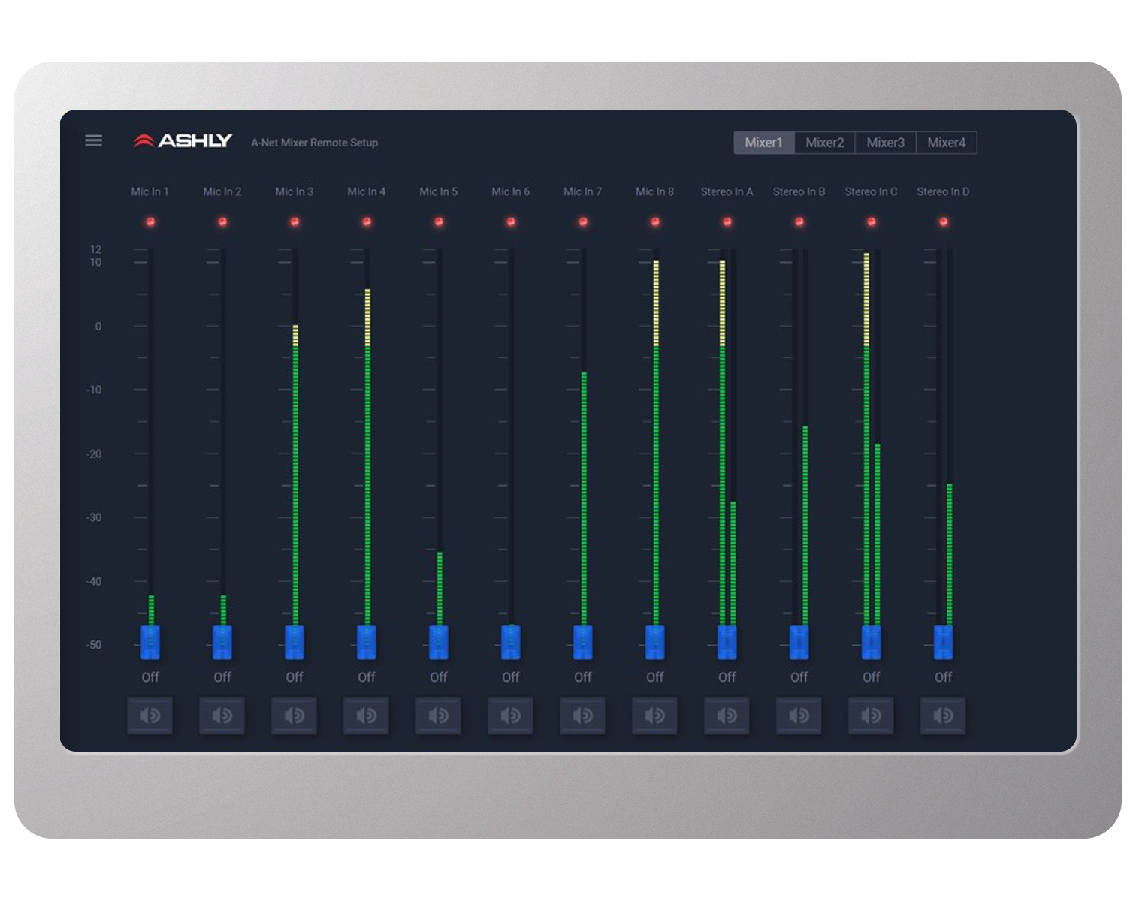Mute the Mic In 8 channel
Screen dimensions: 1136x901
pyautogui.click(x=654, y=716)
